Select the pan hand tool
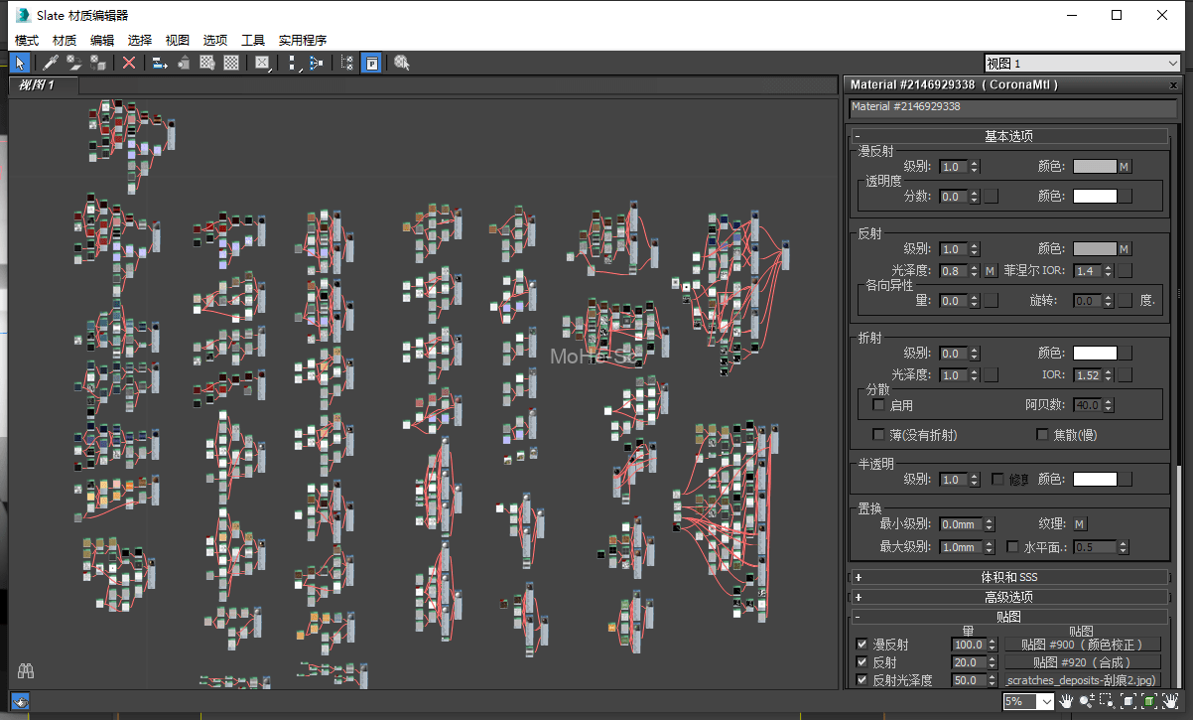 pos(1067,701)
